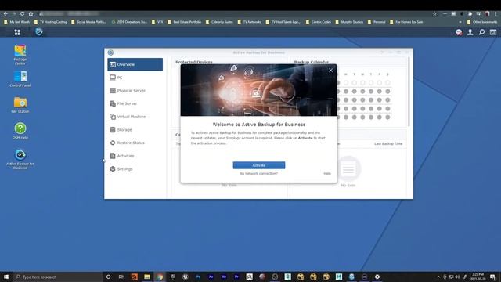Image resolution: width=501 pixels, height=282 pixels.
Task: Open the Chrome profile avatar
Action: [x=487, y=14]
